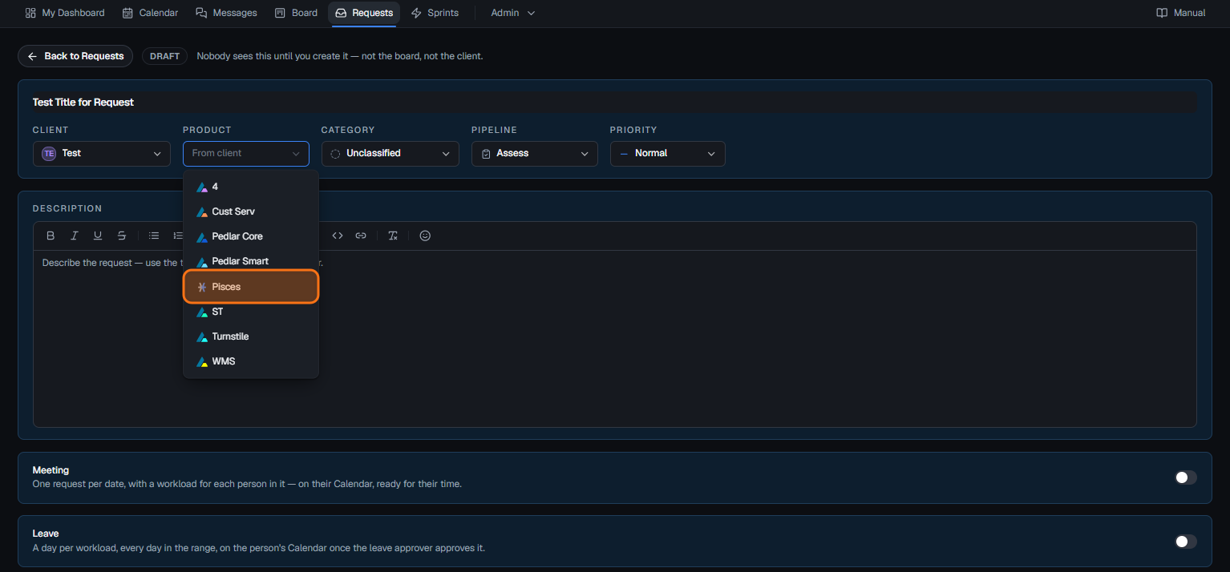
Task: Choose Pedlar Smart from the product list
Action: tap(251, 261)
